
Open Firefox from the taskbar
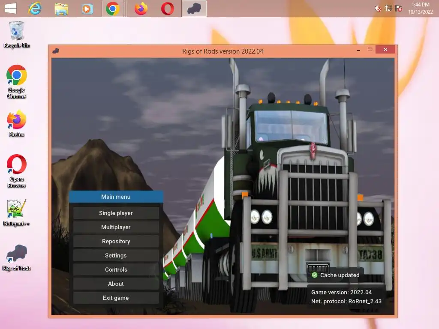[x=141, y=9]
